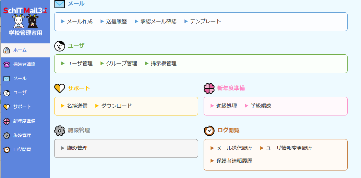Select the 保護者連絡 sidebar menu item
361x178 pixels.
pos(24,65)
